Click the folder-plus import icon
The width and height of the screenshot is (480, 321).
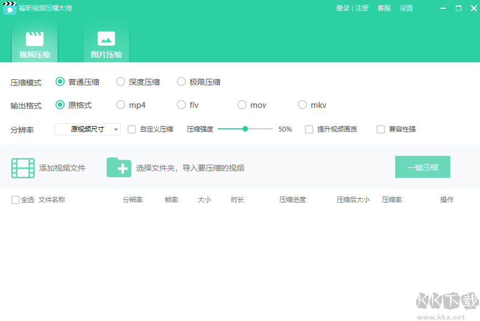click(x=119, y=167)
